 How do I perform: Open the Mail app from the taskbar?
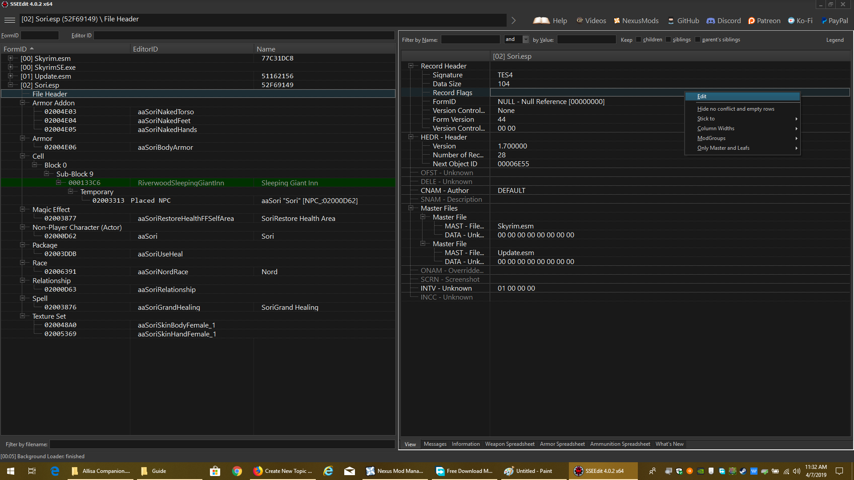[x=350, y=471]
